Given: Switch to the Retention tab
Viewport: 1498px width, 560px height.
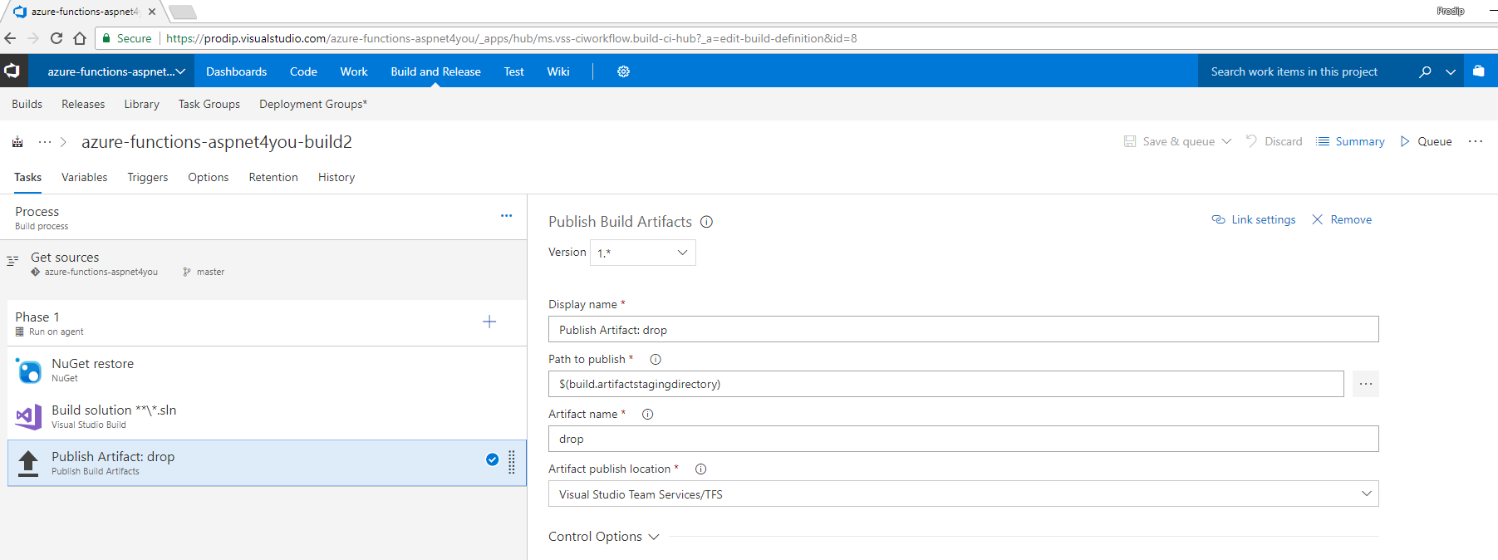Looking at the screenshot, I should (x=273, y=177).
